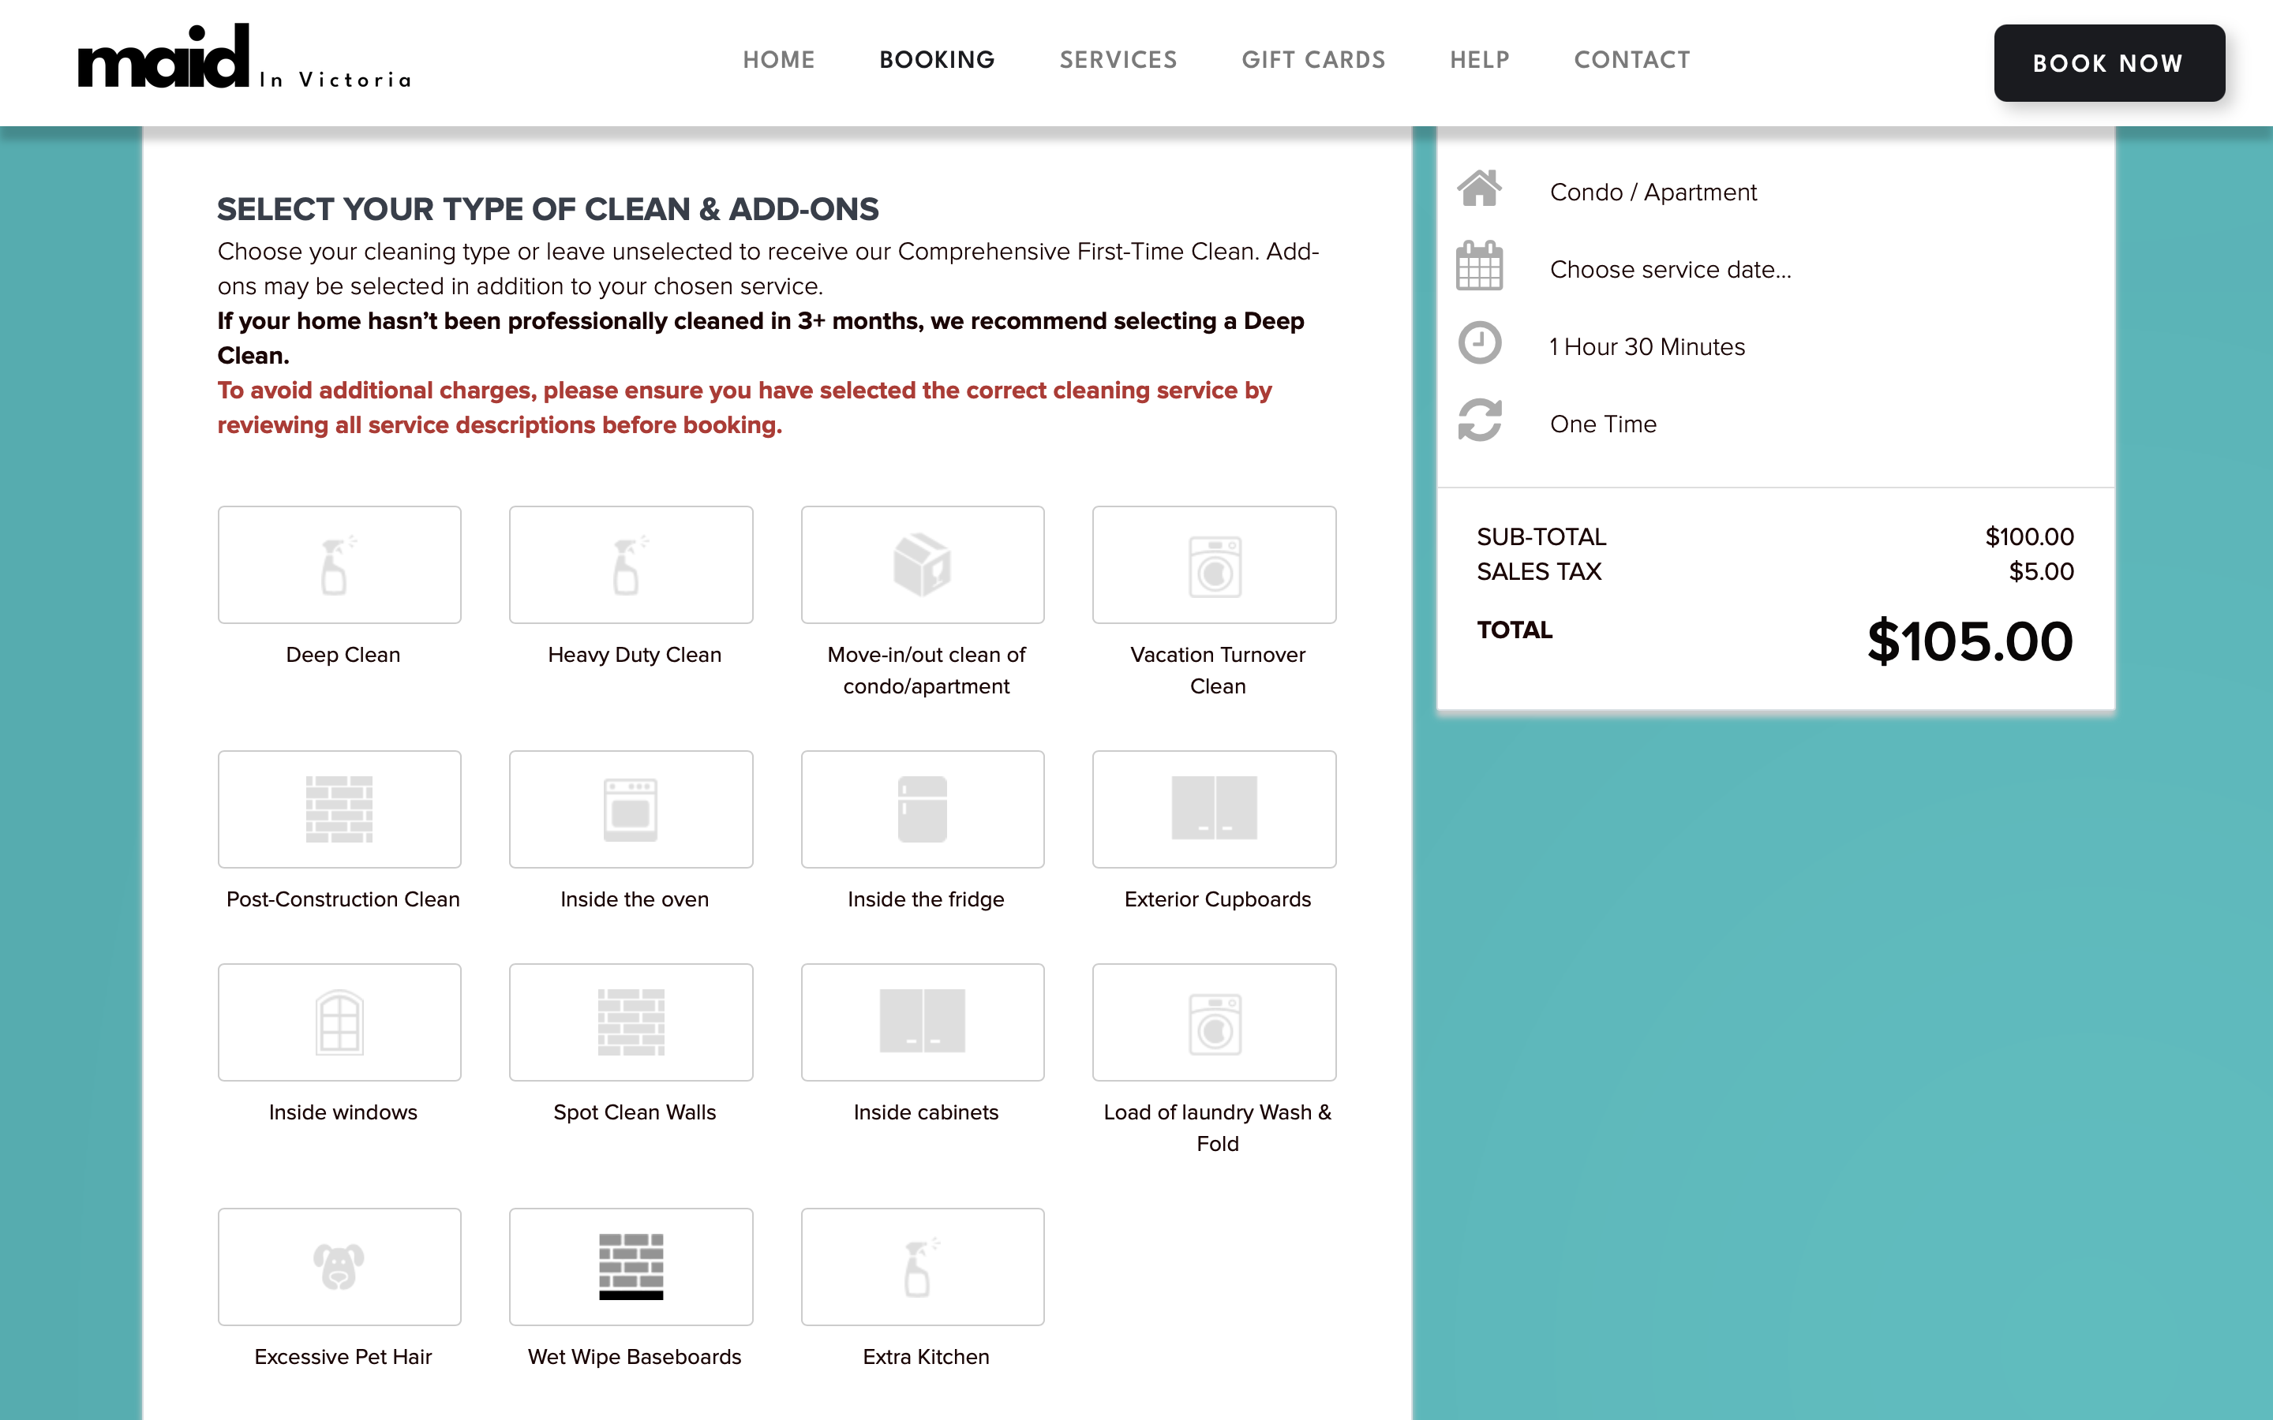This screenshot has height=1420, width=2273.
Task: Click the $100.00 sub-total value
Action: coord(2029,537)
